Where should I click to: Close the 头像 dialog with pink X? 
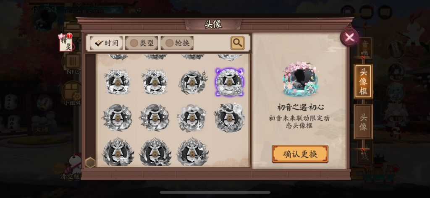pos(350,37)
